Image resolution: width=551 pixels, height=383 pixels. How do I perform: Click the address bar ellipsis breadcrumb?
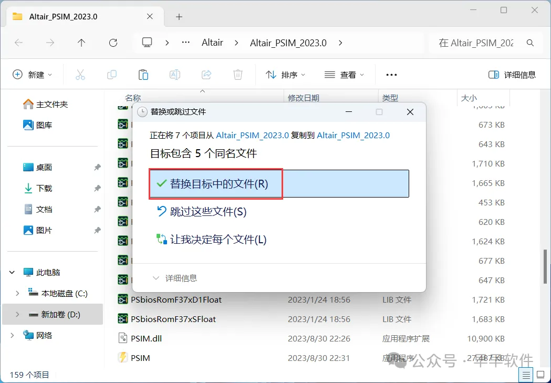pyautogui.click(x=185, y=43)
